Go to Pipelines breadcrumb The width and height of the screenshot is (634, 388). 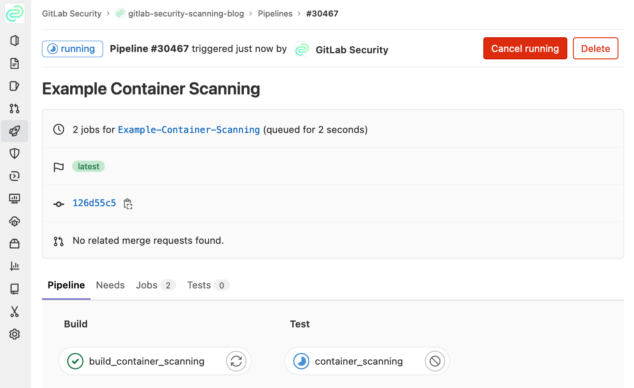point(275,13)
